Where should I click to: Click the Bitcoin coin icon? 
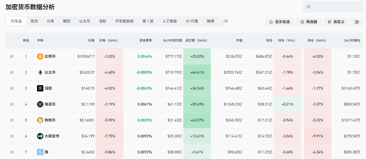coord(40,56)
